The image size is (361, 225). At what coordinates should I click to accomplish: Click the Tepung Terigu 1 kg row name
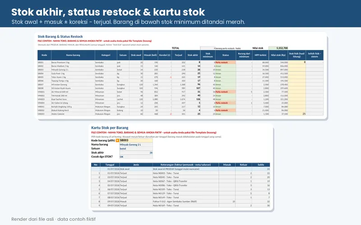60,81
